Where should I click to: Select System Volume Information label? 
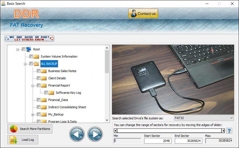(59, 56)
